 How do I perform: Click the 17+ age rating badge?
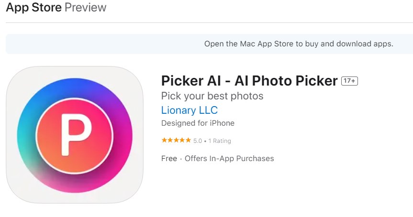[x=349, y=81]
